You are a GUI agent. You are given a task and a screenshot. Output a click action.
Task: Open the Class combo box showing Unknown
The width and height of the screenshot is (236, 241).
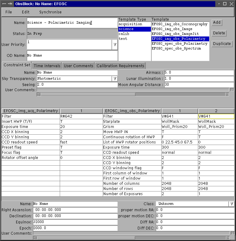click(x=195, y=204)
